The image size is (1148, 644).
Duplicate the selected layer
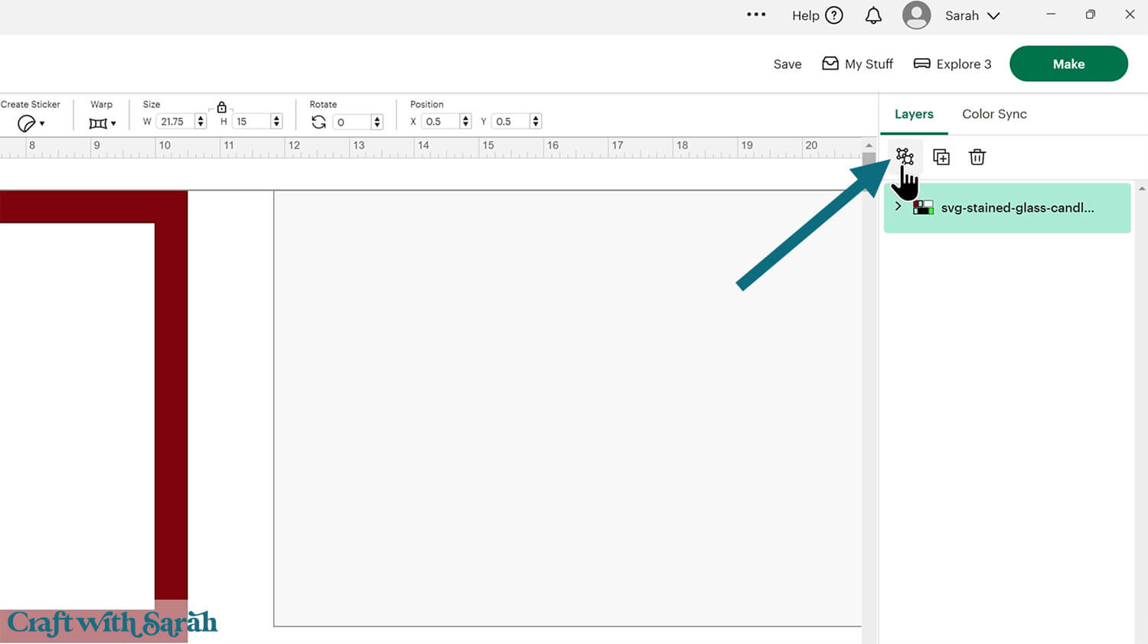(x=941, y=158)
